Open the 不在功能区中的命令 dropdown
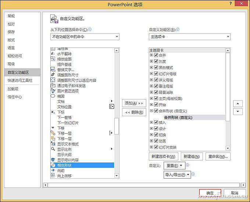The image size is (250, 202). tap(85, 37)
